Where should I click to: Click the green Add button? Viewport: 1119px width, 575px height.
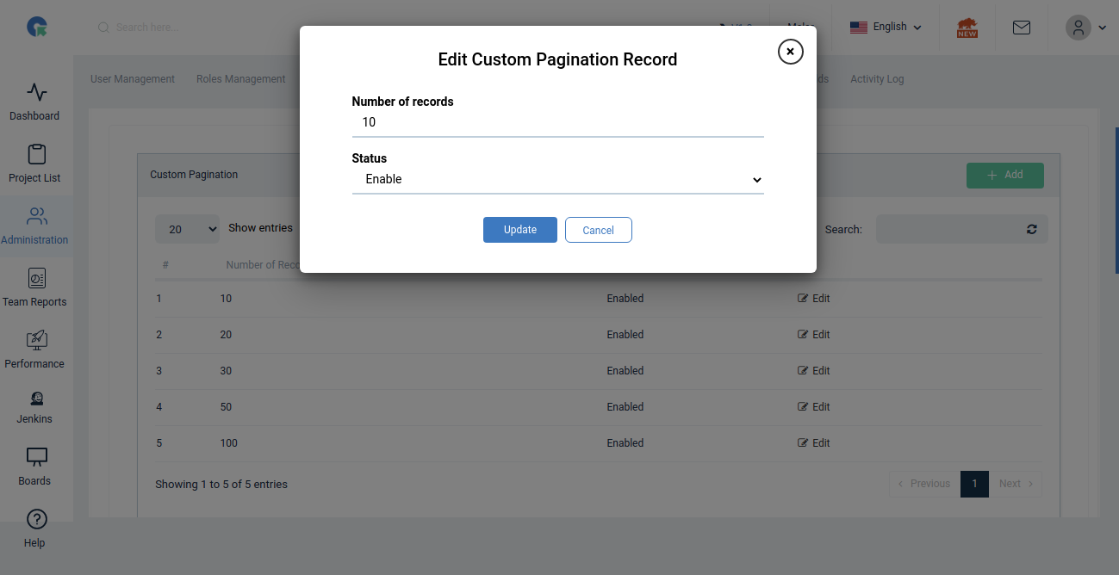(x=1005, y=175)
